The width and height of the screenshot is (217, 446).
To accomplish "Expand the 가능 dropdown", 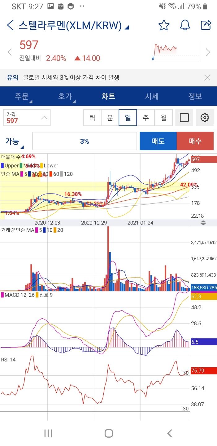I will [x=14, y=142].
